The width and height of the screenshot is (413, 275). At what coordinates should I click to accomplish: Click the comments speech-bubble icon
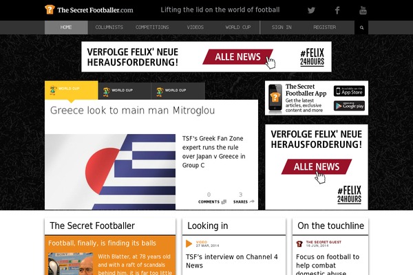click(224, 202)
